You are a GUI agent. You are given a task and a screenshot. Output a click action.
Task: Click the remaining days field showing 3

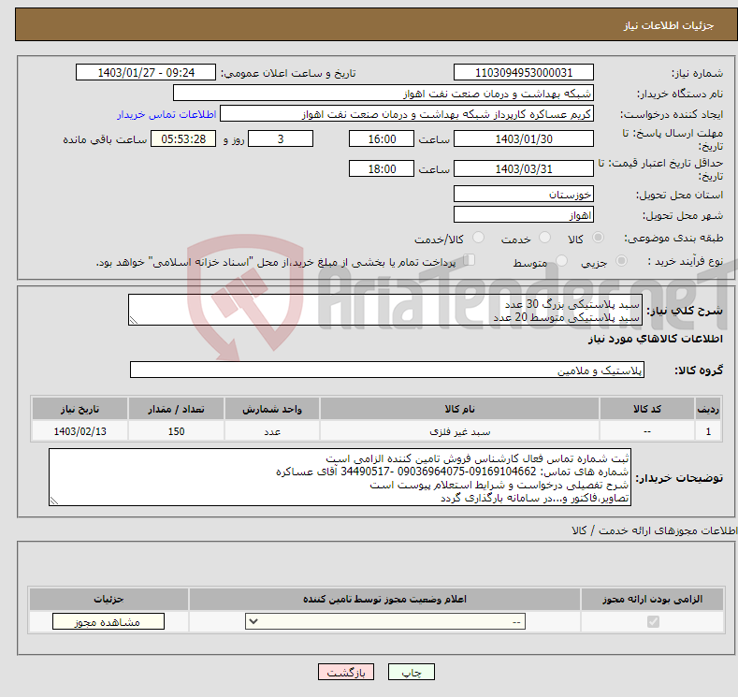(x=281, y=138)
